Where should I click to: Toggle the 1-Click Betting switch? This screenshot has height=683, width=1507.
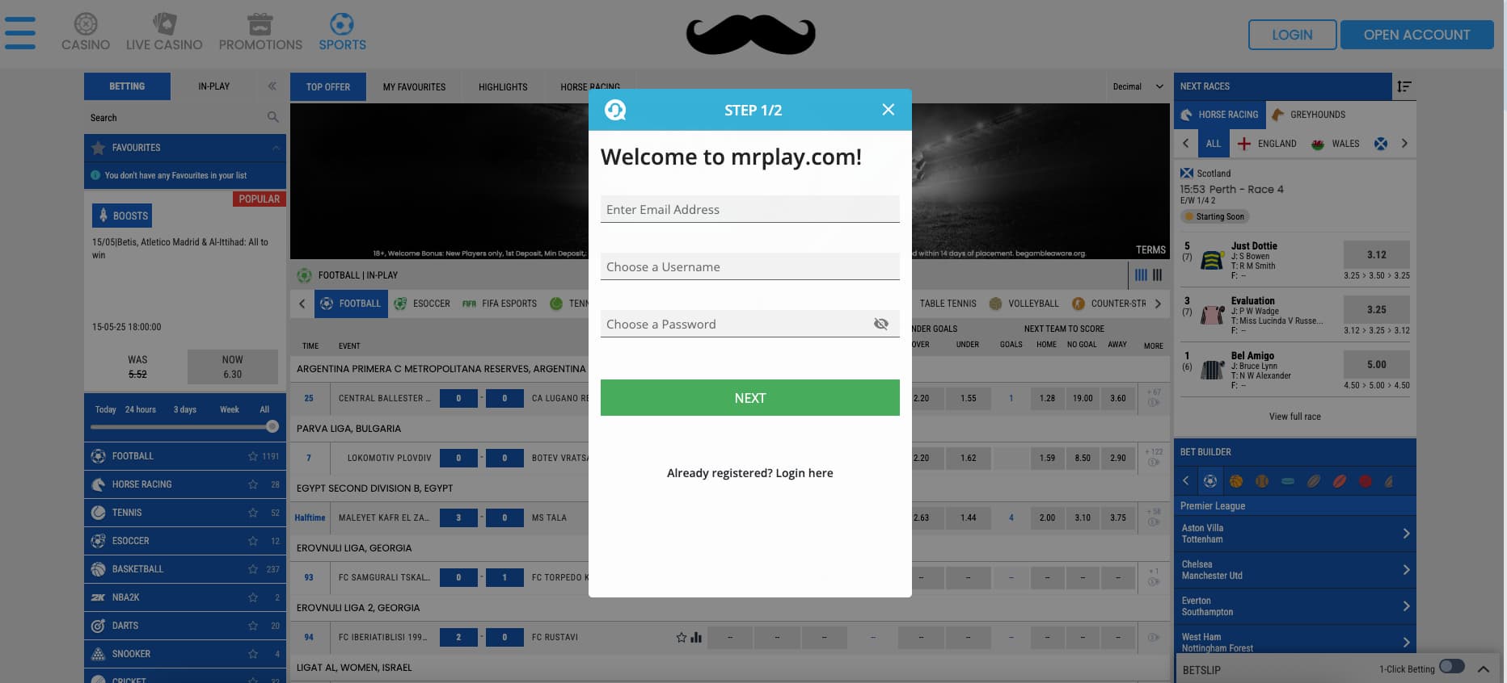[x=1452, y=667]
